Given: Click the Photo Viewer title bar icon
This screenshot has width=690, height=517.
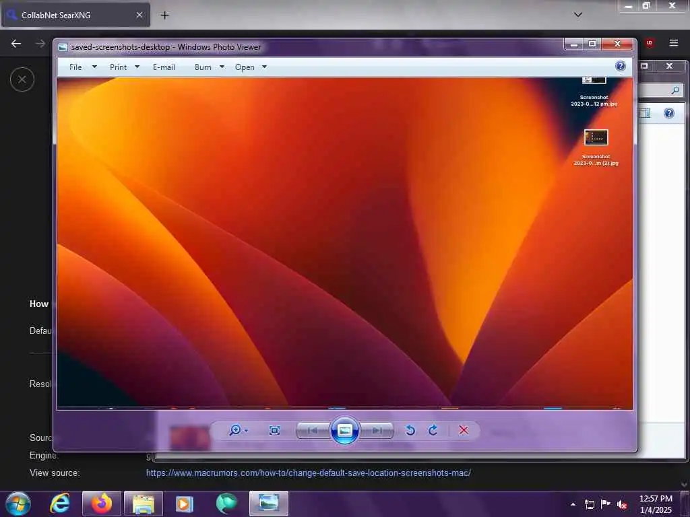Looking at the screenshot, I should point(63,47).
